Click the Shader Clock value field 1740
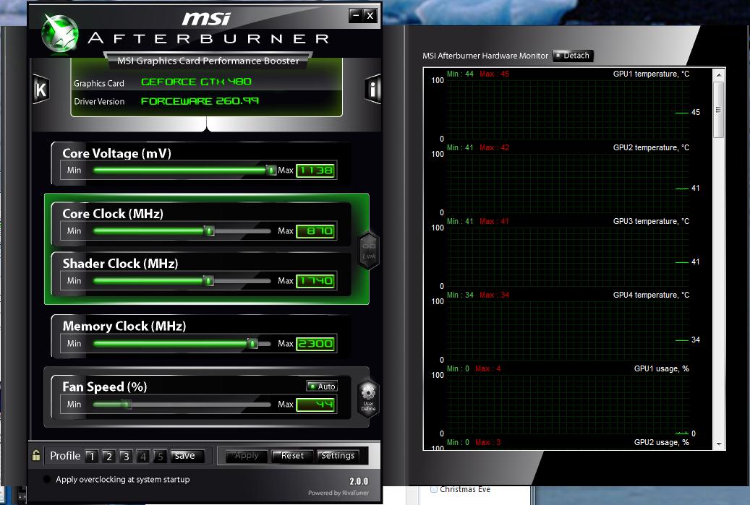750x505 pixels. pyautogui.click(x=315, y=280)
